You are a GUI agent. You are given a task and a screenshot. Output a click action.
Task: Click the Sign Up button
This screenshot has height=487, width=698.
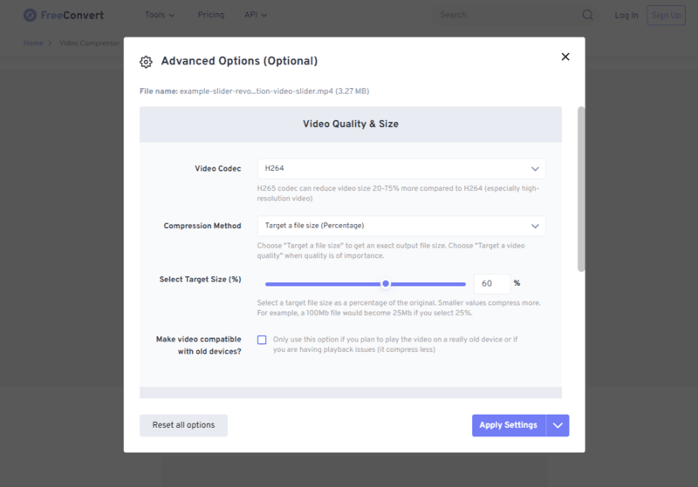(x=666, y=15)
